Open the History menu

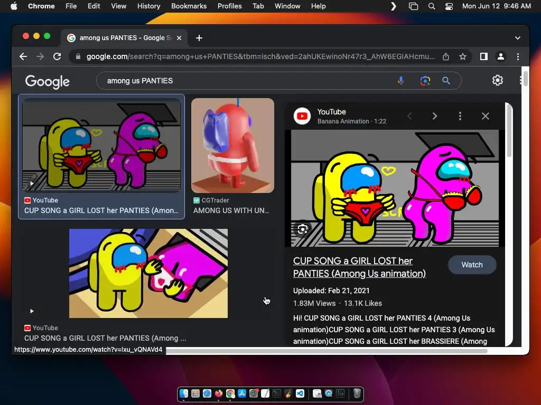click(x=148, y=6)
